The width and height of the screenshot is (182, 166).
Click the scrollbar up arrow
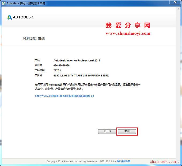point(178,9)
